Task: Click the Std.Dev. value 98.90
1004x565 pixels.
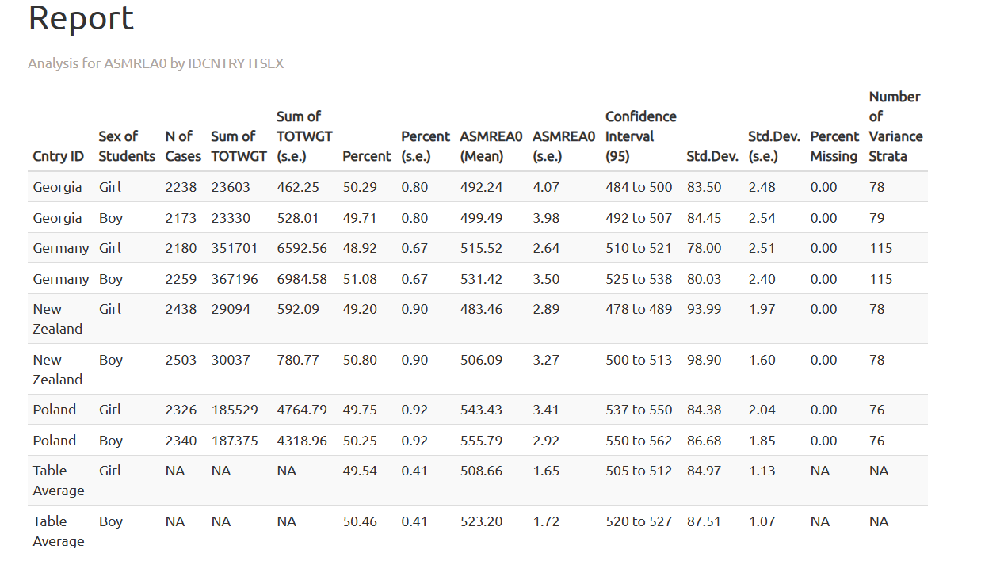Action: coord(704,360)
